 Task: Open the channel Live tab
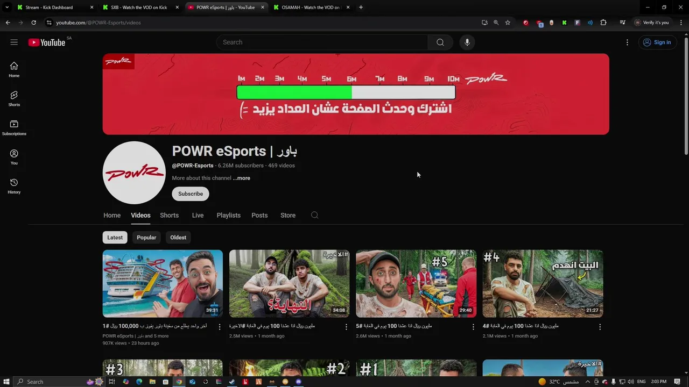[x=198, y=215]
